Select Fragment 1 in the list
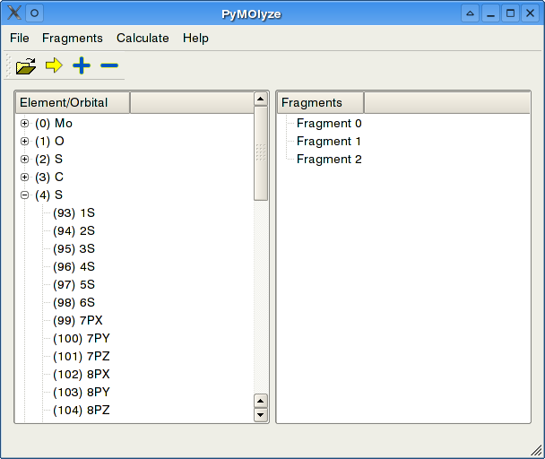The width and height of the screenshot is (545, 459). coord(329,141)
